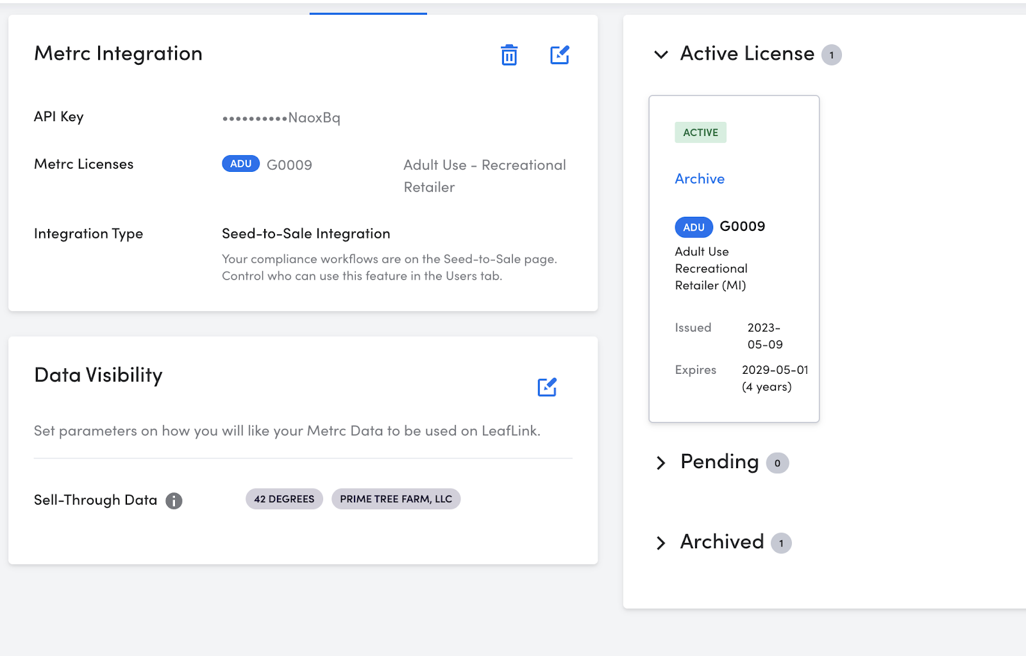Click the ACTIVE status badge
The width and height of the screenshot is (1026, 656).
tap(700, 133)
